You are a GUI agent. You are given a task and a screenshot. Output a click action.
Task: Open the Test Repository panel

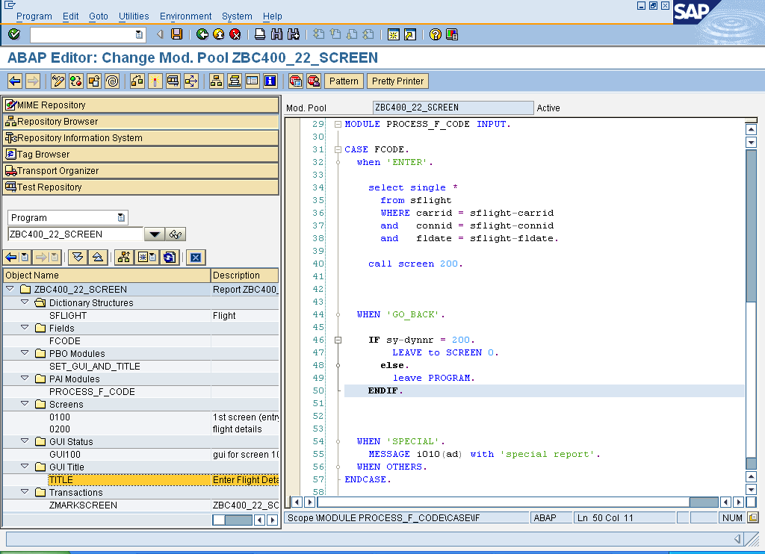coord(140,187)
